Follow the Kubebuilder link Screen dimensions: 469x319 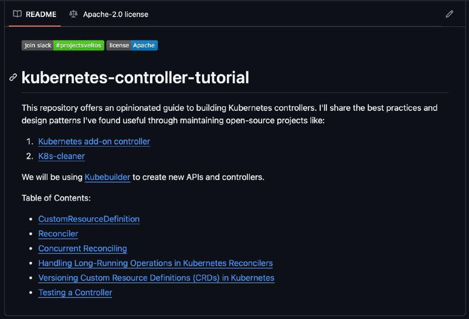click(x=107, y=177)
